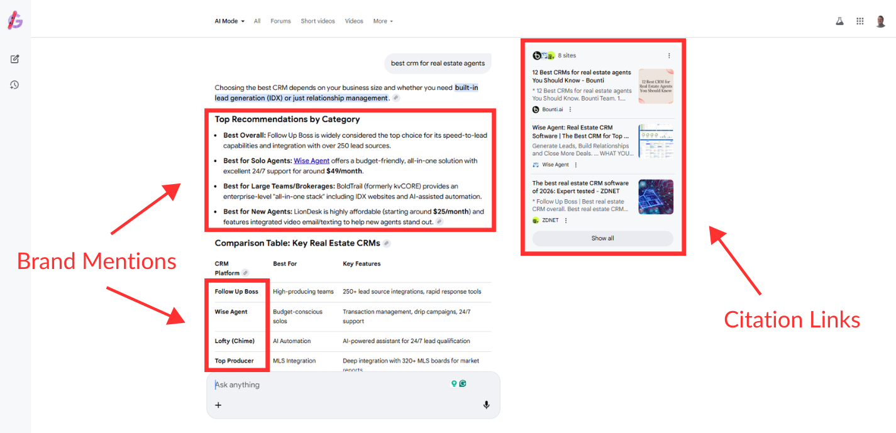Switch to the All tab
Viewport: 896px width, 433px height.
[x=257, y=21]
